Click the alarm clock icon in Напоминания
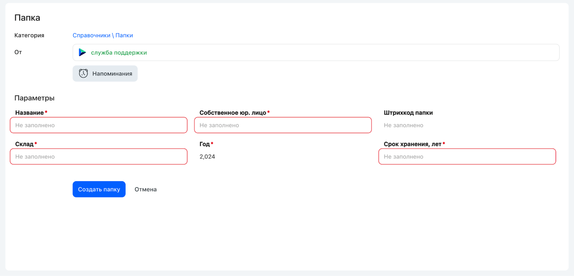The image size is (574, 276). point(83,74)
